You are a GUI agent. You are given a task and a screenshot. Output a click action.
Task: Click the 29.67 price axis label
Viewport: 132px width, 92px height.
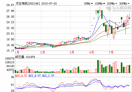tap(10, 5)
